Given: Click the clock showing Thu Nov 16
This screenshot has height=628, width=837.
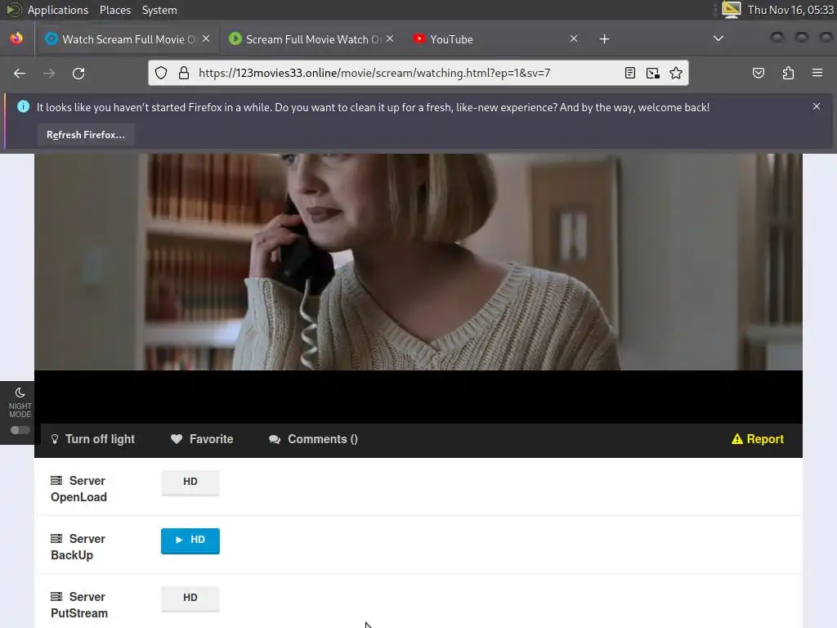Looking at the screenshot, I should (x=790, y=10).
